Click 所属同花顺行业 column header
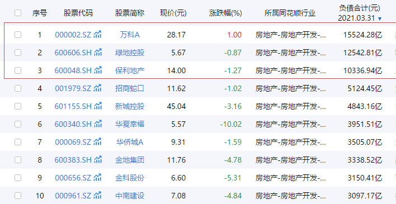396x204 pixels. click(290, 13)
